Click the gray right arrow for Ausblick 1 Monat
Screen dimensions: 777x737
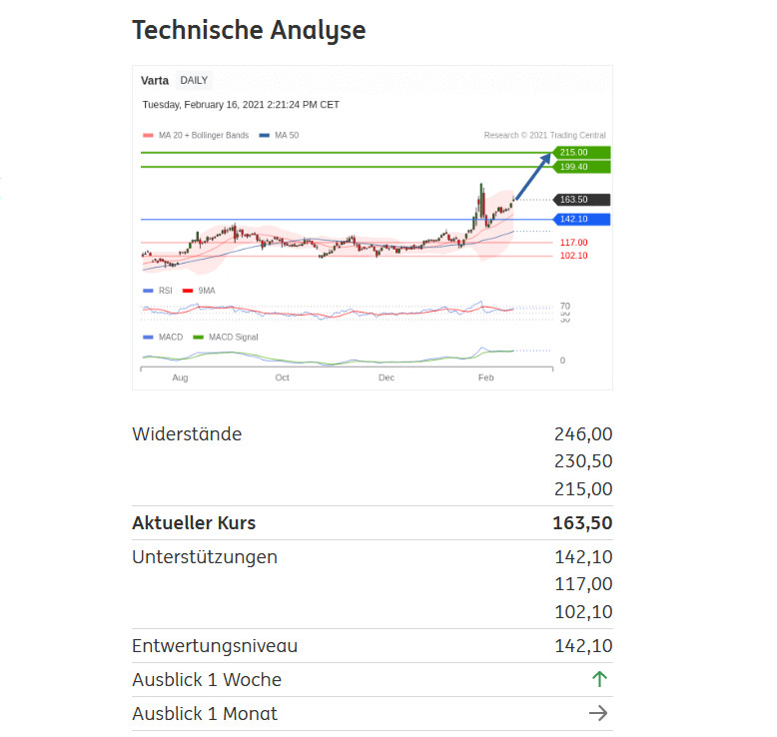click(599, 713)
